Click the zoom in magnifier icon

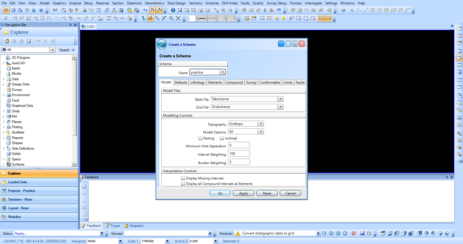coord(223,10)
